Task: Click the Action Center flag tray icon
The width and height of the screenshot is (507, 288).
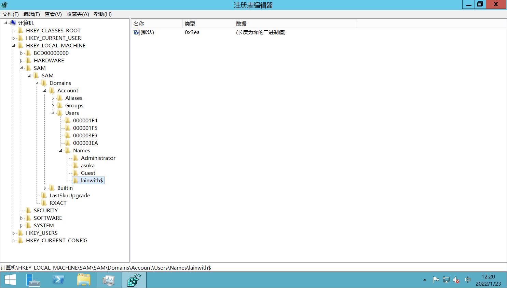Action: 436,280
